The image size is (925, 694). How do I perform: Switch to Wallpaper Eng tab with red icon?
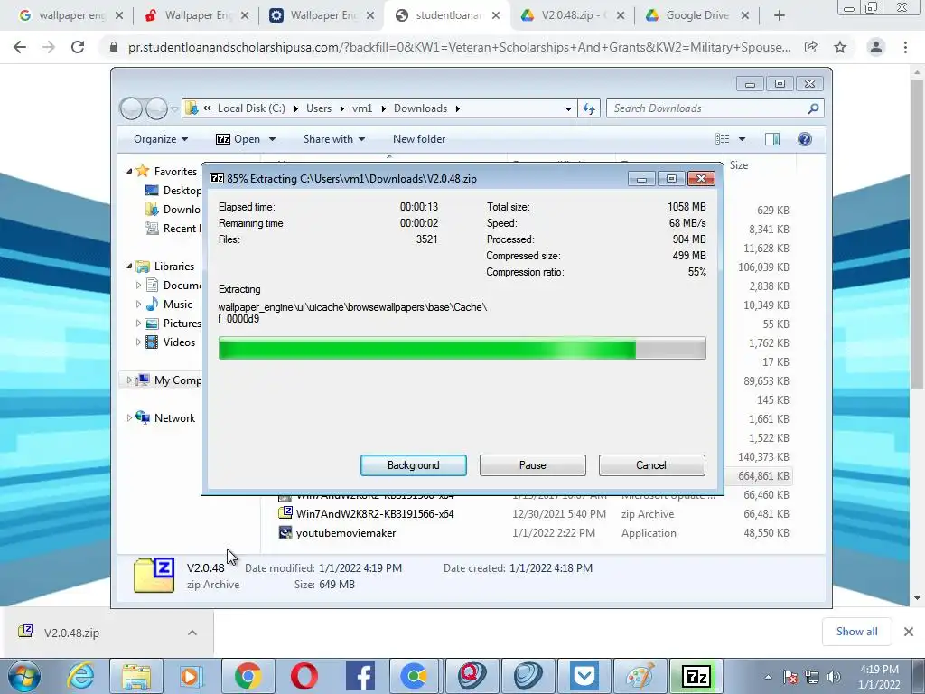197,15
